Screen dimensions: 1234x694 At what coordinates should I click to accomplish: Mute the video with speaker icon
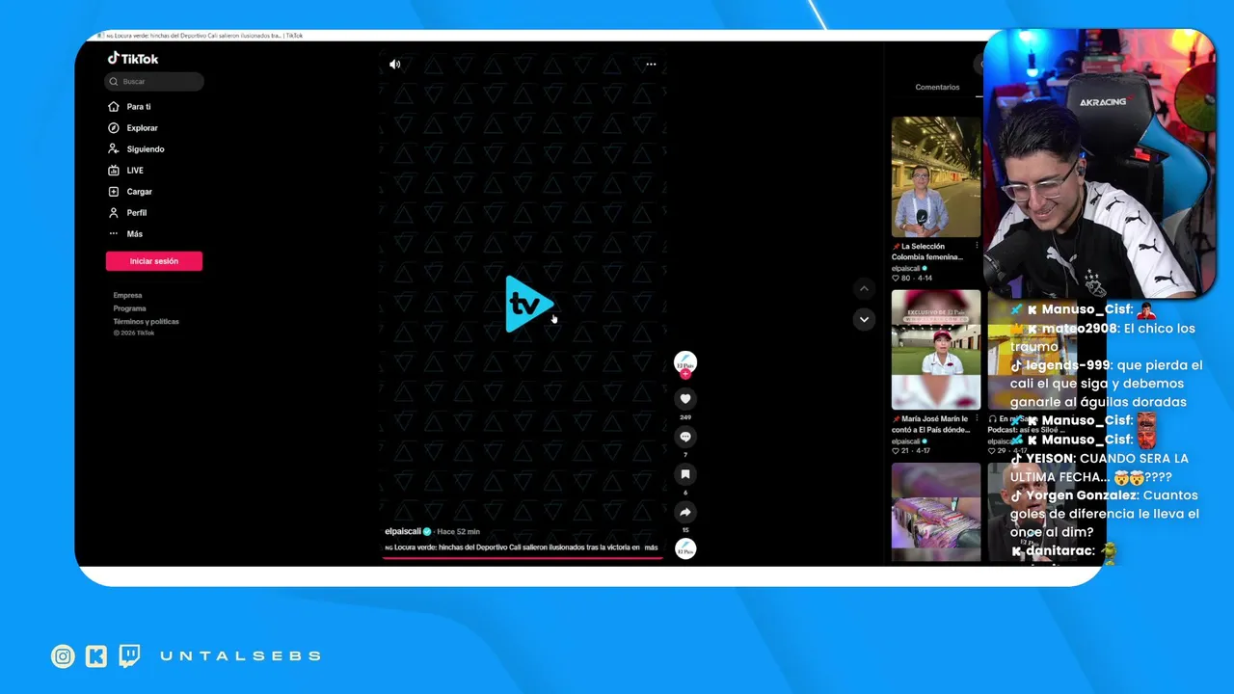tap(394, 65)
